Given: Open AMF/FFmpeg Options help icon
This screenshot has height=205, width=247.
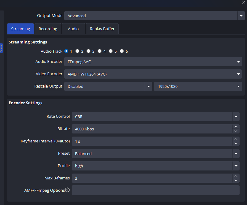Looking at the screenshot, I should [67, 190].
